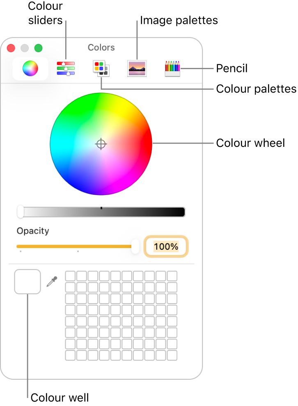Click the crosshair center of the color wheel
The width and height of the screenshot is (298, 406).
tap(101, 144)
